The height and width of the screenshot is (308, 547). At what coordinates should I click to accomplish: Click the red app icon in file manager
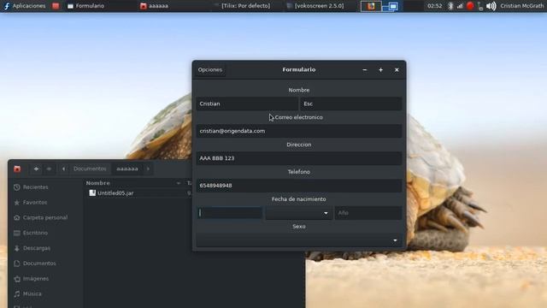[x=17, y=169]
